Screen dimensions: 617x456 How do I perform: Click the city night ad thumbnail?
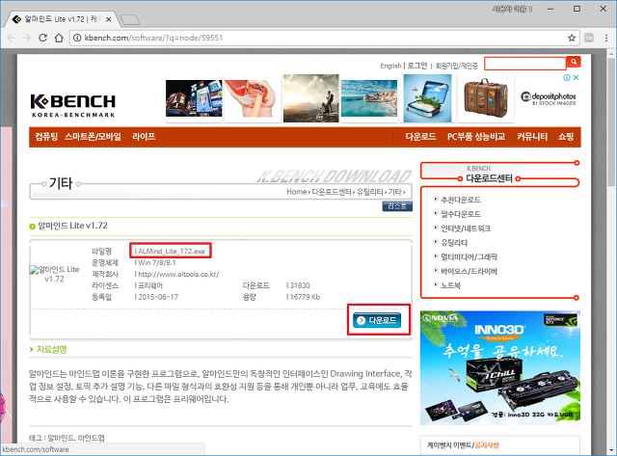(194, 98)
